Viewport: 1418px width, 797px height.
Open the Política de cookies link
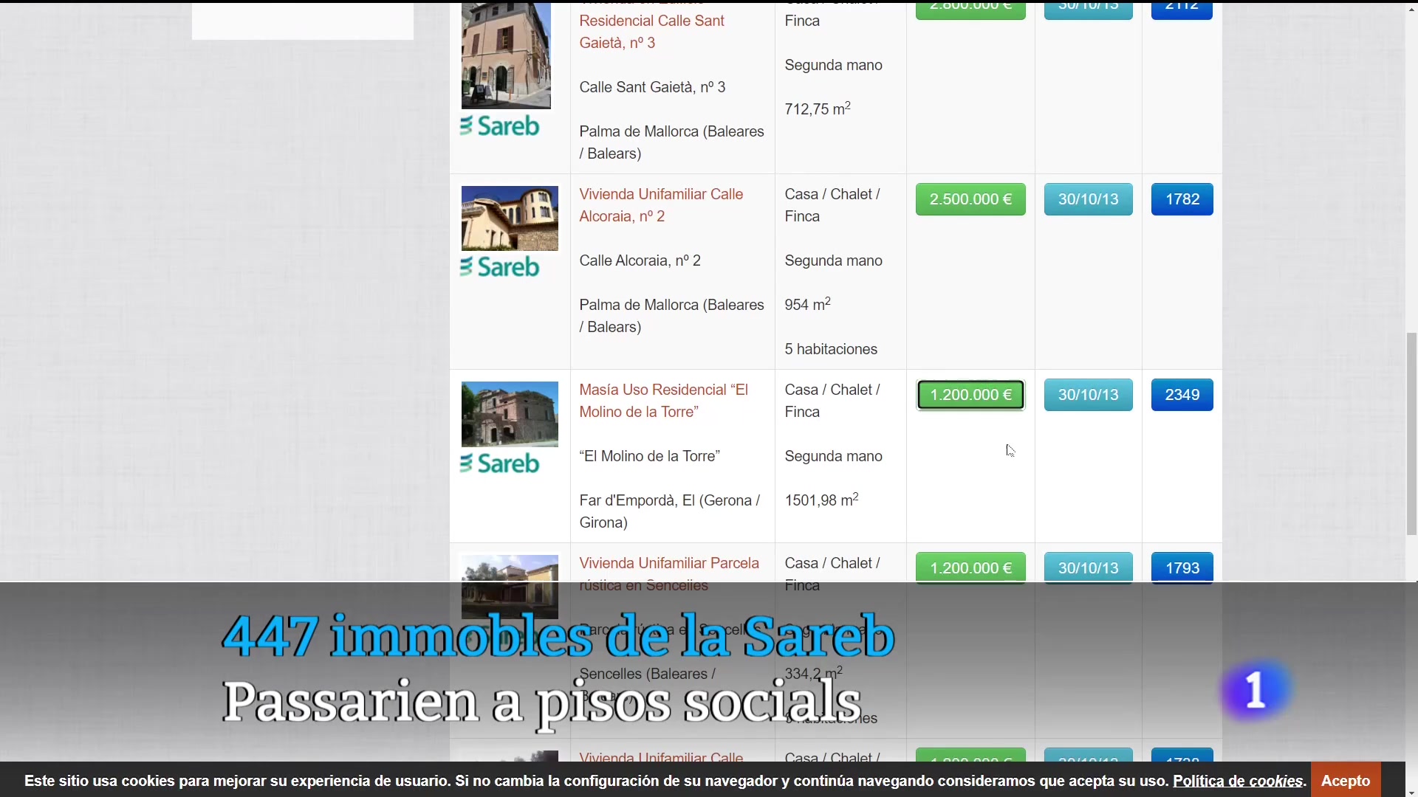coord(1238,781)
